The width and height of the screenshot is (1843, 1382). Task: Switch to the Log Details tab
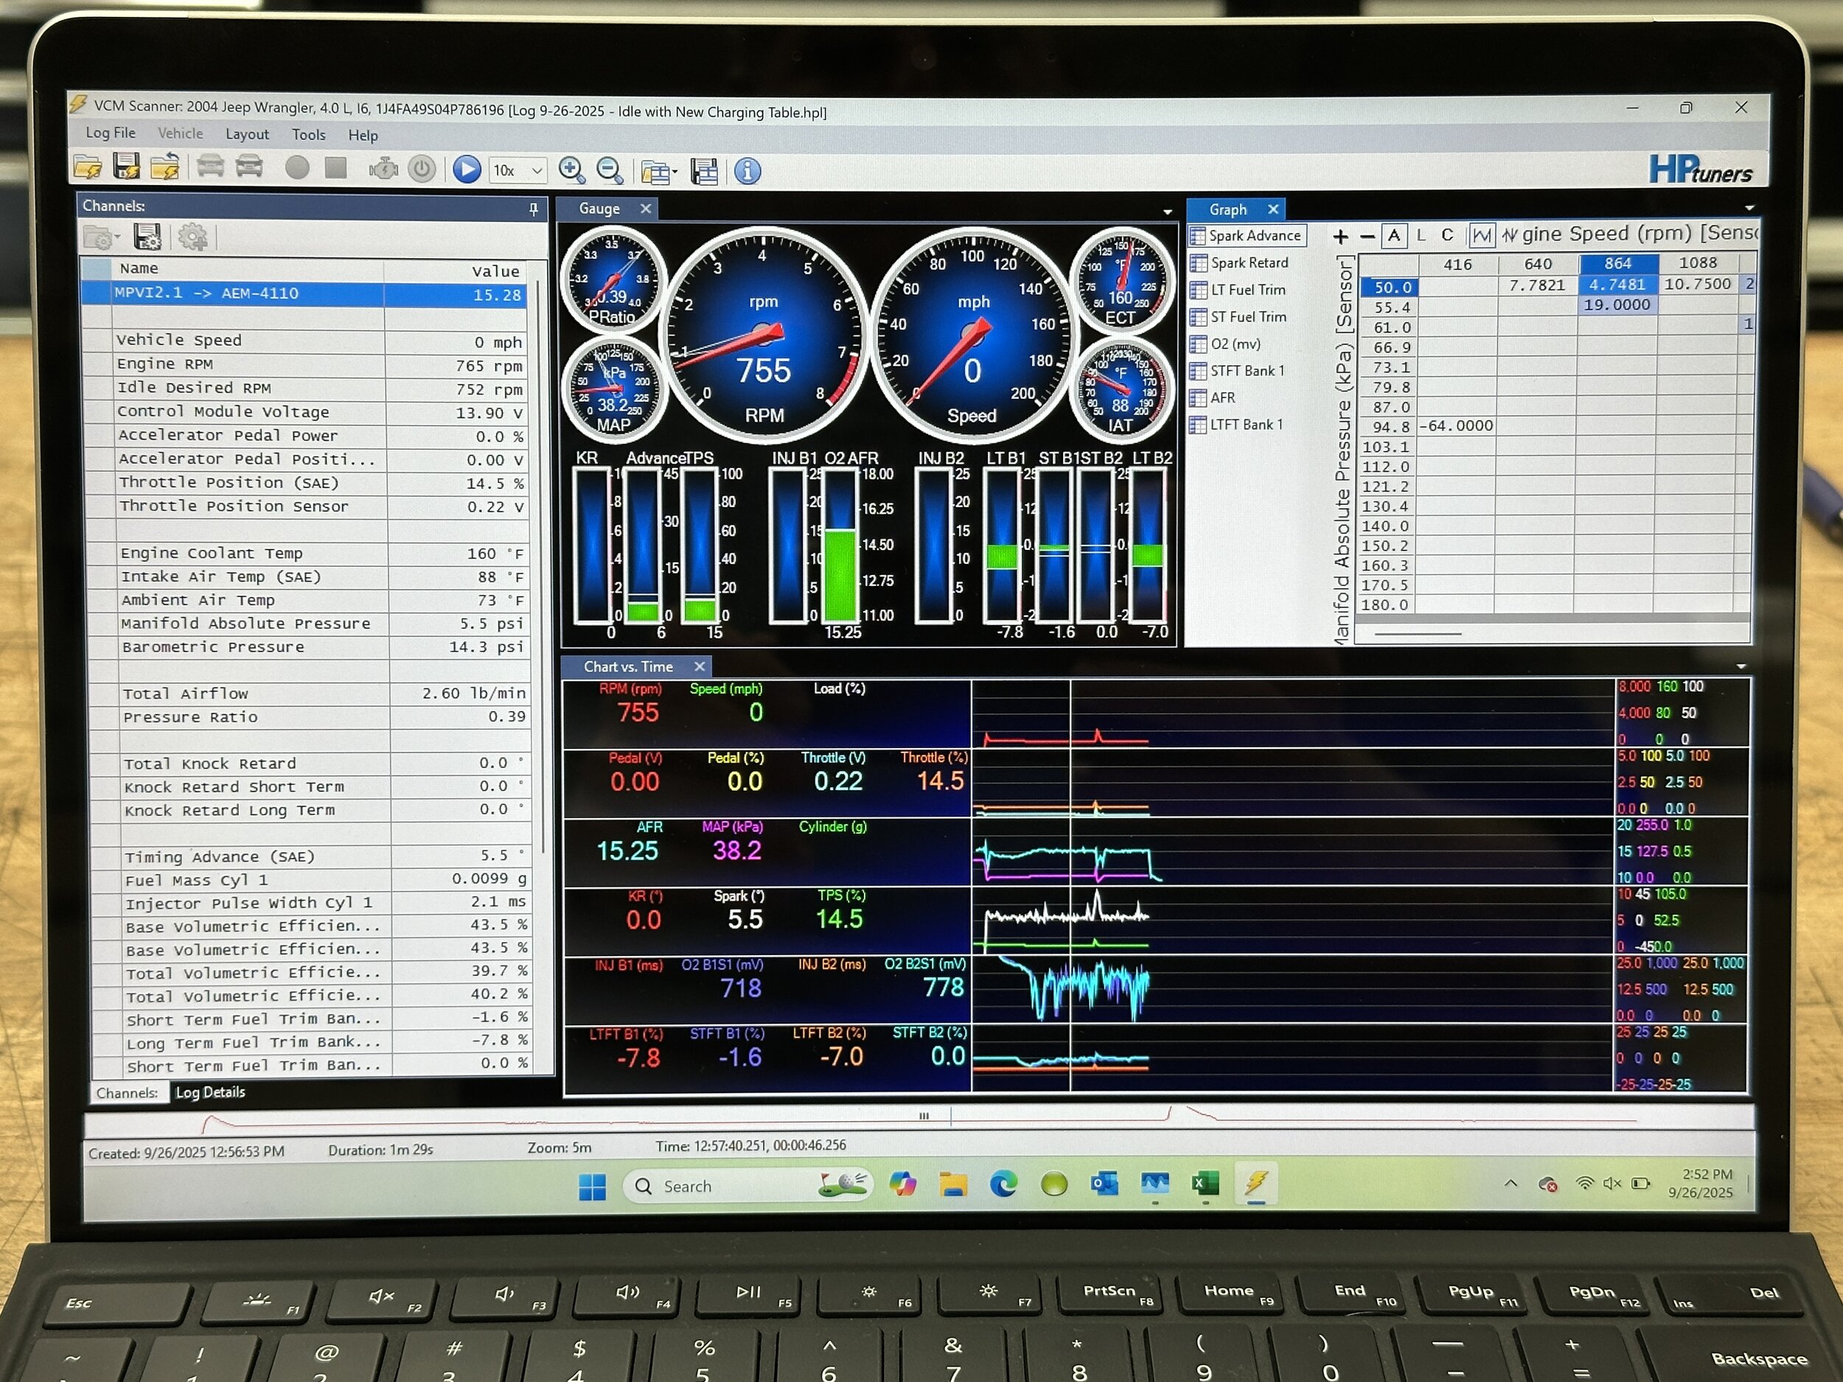coord(210,1092)
